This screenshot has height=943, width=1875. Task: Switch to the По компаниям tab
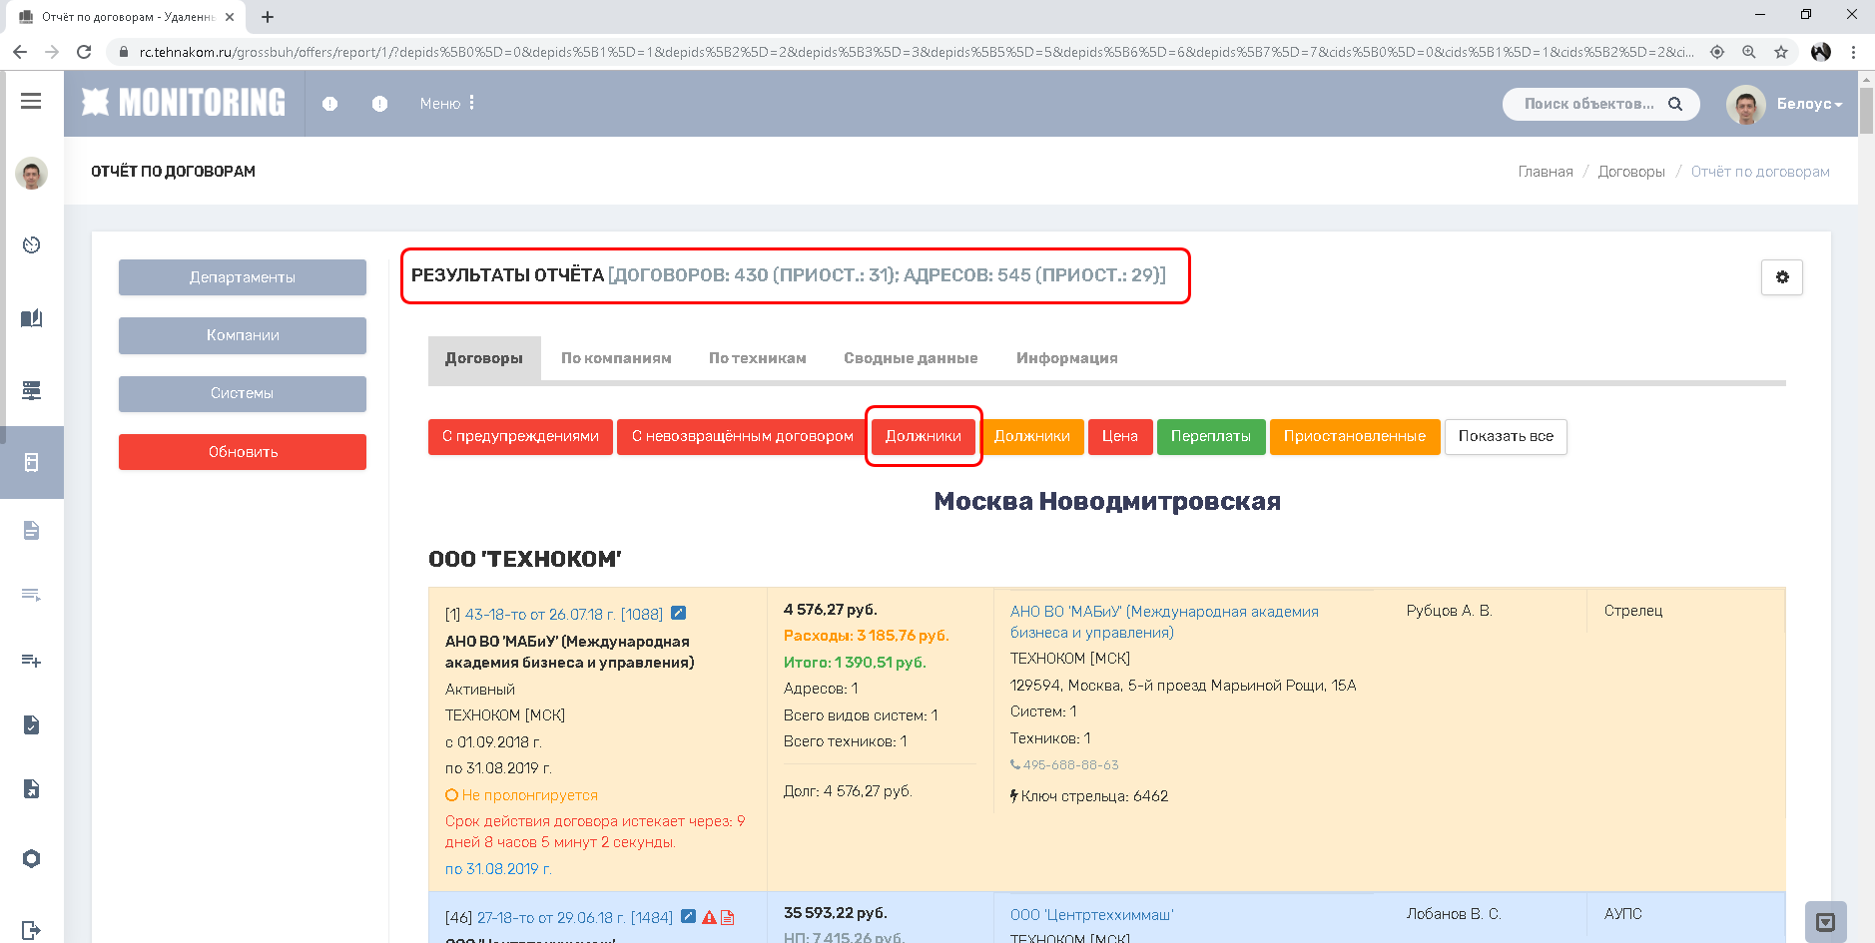tap(616, 358)
